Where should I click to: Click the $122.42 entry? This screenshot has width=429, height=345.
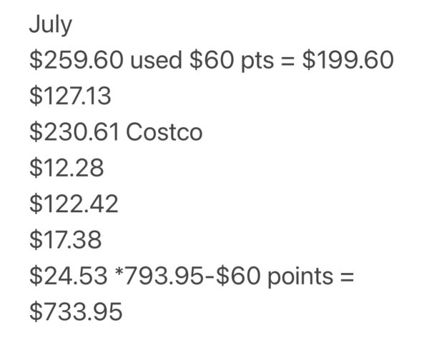pos(73,205)
